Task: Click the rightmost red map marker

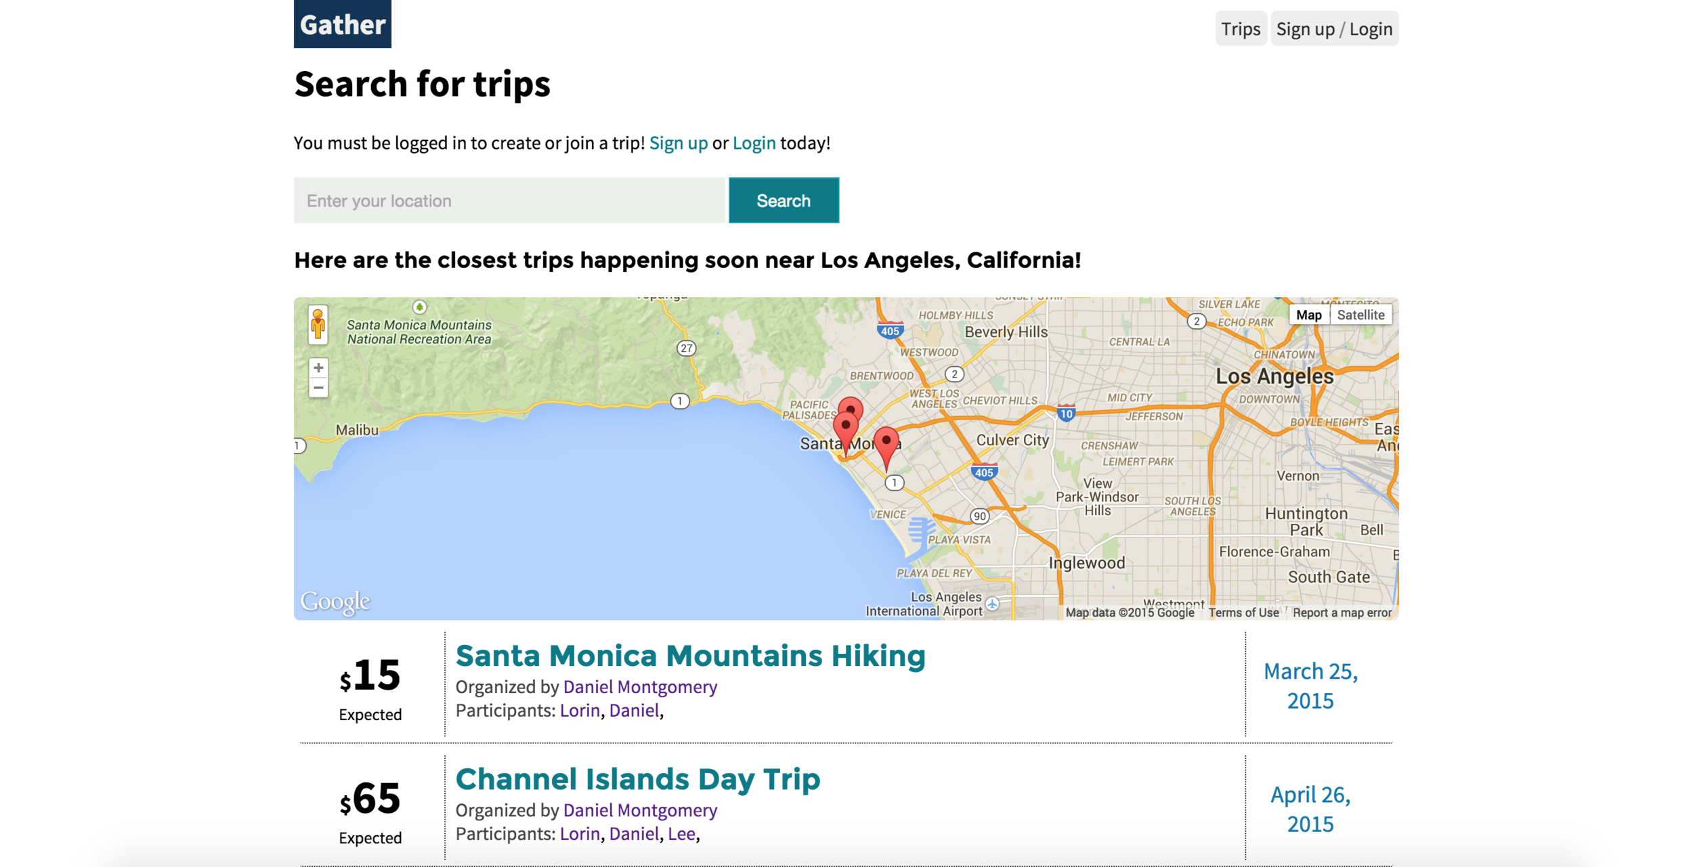Action: 886,442
